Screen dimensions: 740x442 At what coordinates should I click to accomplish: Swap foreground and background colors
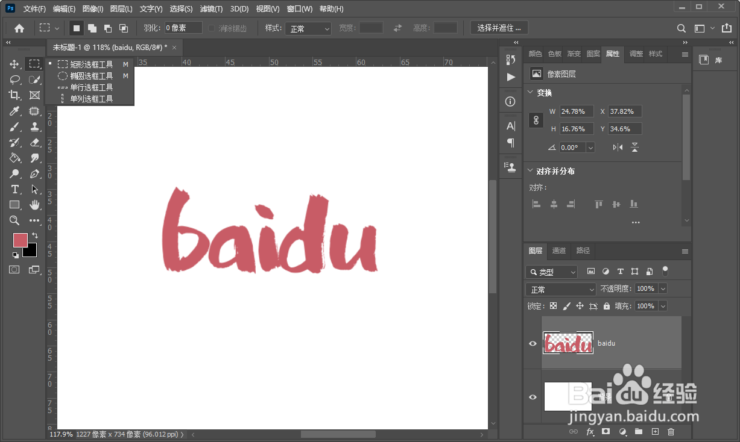click(35, 235)
